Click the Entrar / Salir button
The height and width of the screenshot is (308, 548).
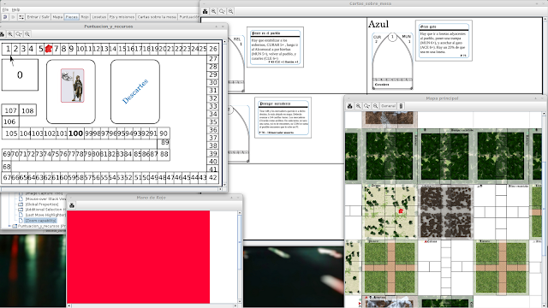click(38, 17)
